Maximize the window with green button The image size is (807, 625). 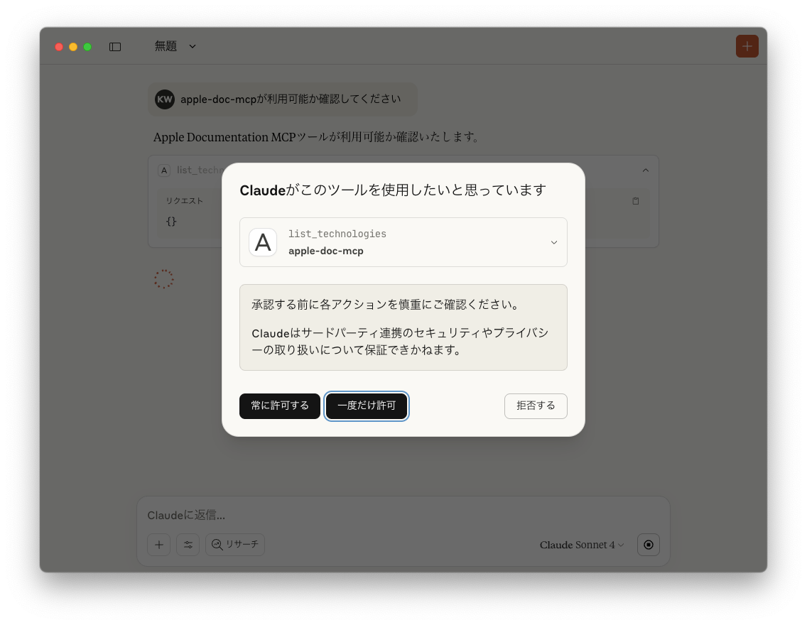click(87, 47)
